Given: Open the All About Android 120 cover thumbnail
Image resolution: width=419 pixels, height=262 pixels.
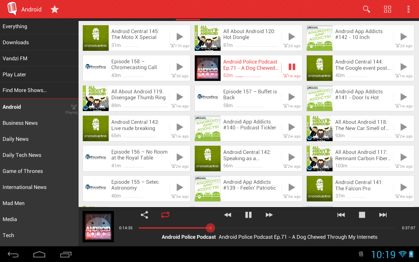Looking at the screenshot, I should (x=208, y=38).
